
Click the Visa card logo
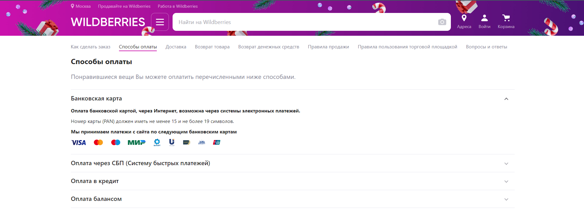click(x=79, y=142)
